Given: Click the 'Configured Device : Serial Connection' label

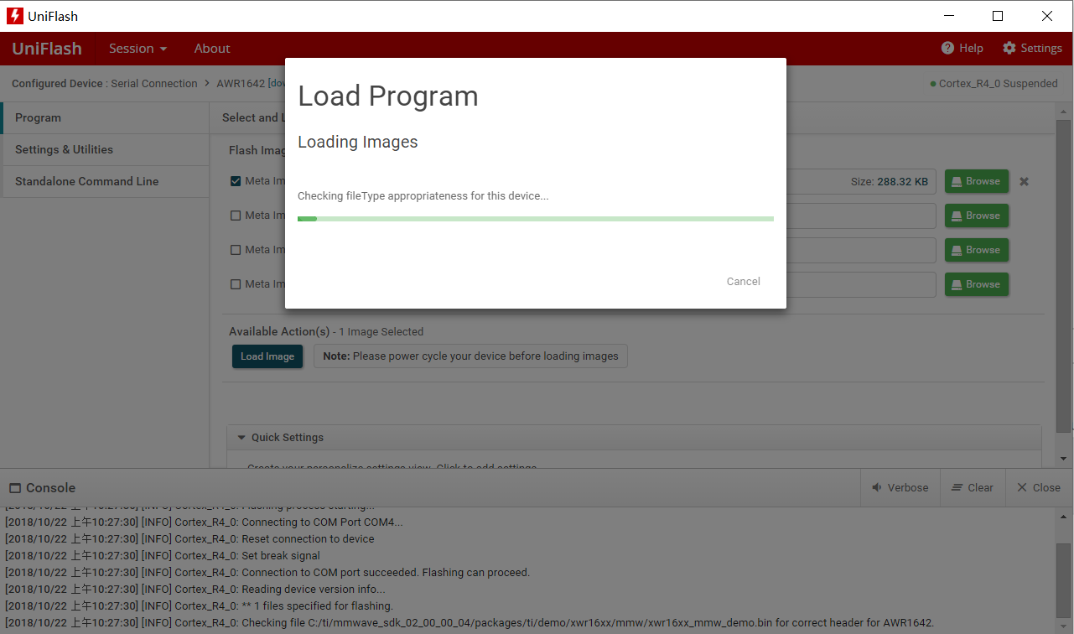Looking at the screenshot, I should (105, 84).
